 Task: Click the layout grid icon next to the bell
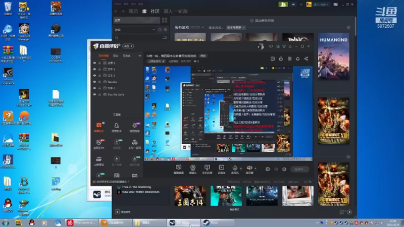289,59
